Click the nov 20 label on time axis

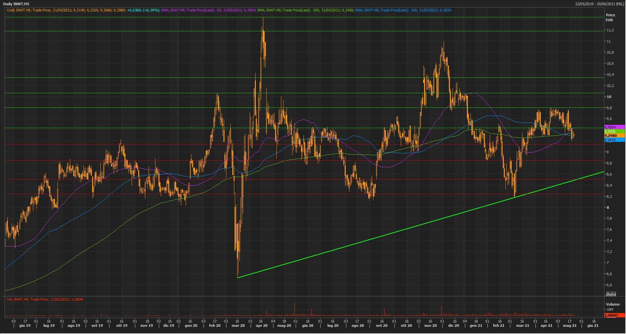(430, 326)
